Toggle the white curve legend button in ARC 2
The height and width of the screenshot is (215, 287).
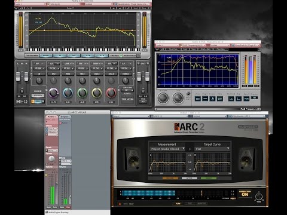point(190,178)
